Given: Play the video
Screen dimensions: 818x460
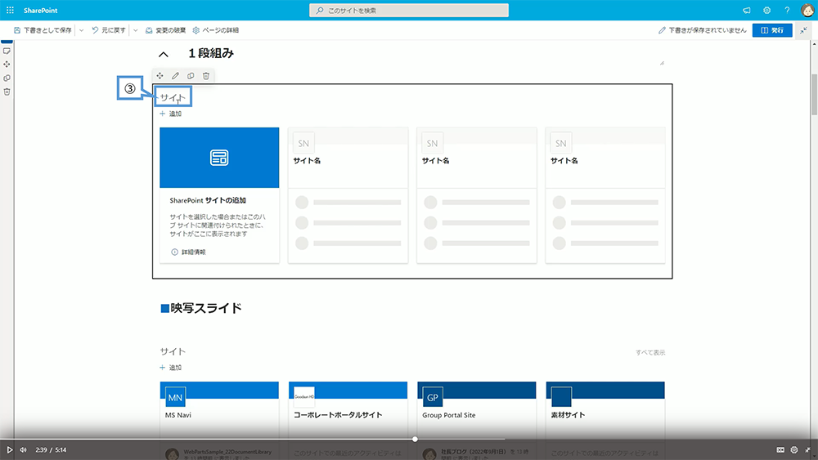Looking at the screenshot, I should (9, 450).
